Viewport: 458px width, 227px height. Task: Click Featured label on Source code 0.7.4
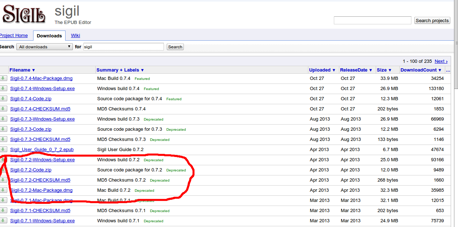tap(174, 99)
